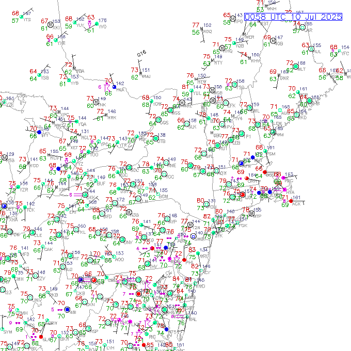Select the HSP station circle
The image size is (351, 351).
click(x=88, y=328)
